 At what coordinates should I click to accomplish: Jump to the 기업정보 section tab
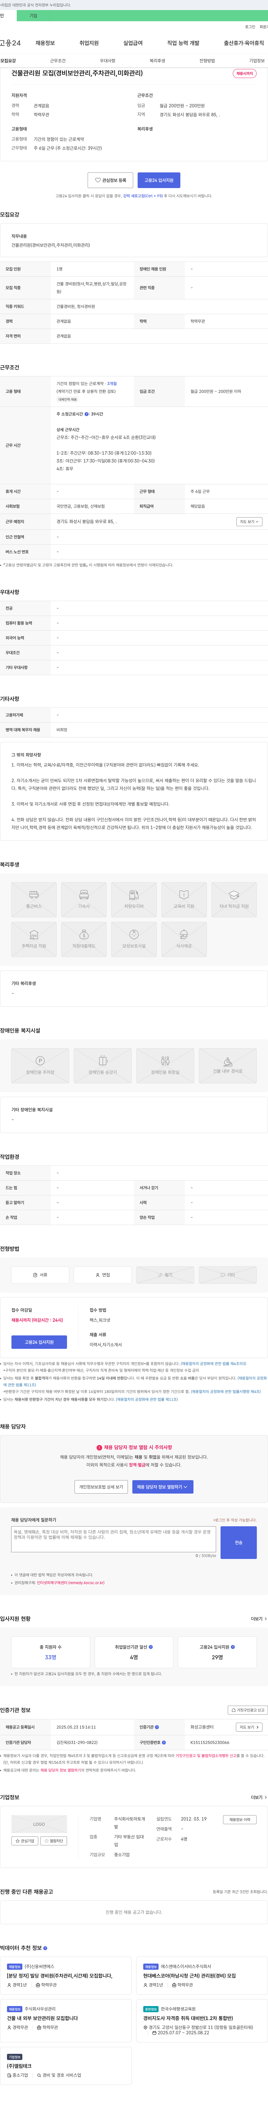[x=257, y=61]
